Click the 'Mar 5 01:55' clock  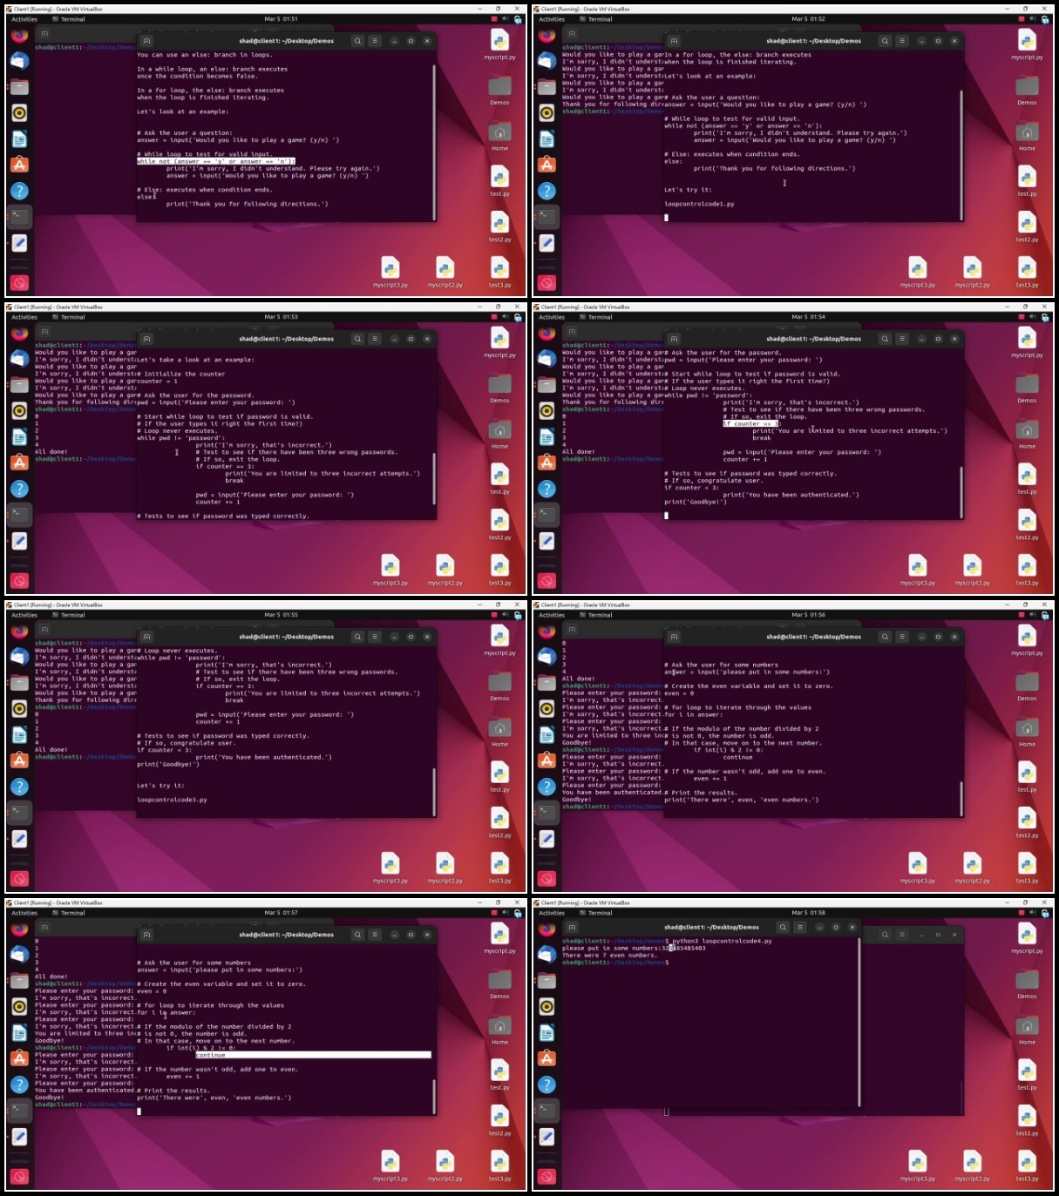click(x=281, y=615)
